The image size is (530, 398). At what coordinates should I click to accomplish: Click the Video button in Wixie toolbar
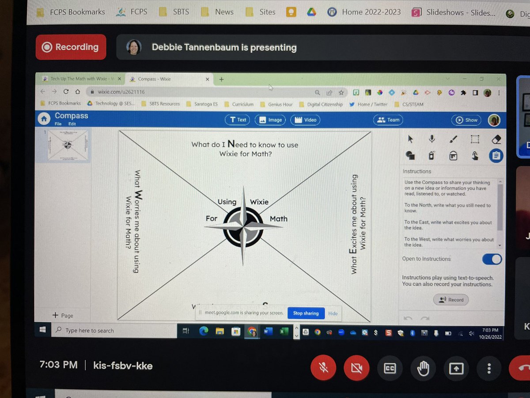[305, 120]
